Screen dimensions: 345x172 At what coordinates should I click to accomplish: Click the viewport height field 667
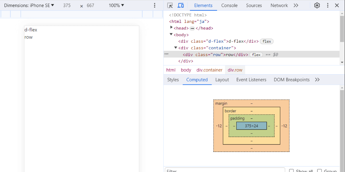pos(91,5)
